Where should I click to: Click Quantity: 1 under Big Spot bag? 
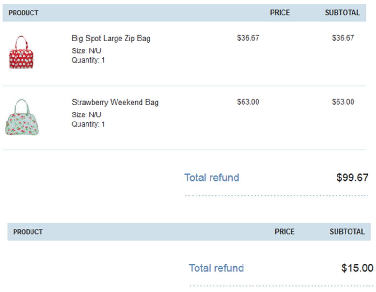pyautogui.click(x=88, y=60)
